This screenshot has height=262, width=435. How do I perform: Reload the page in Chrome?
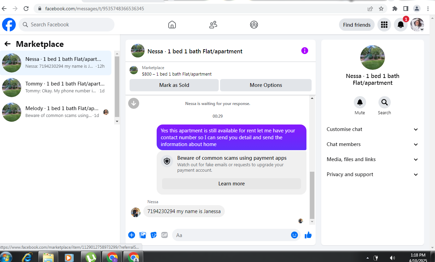point(26,9)
